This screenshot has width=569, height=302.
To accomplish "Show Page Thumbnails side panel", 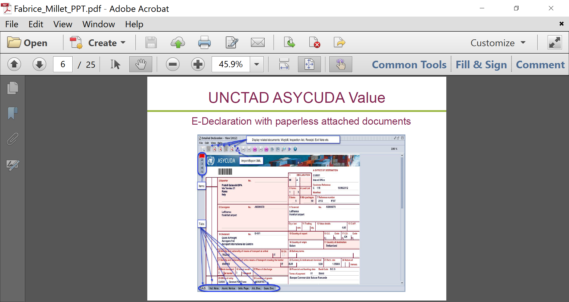I will point(12,88).
